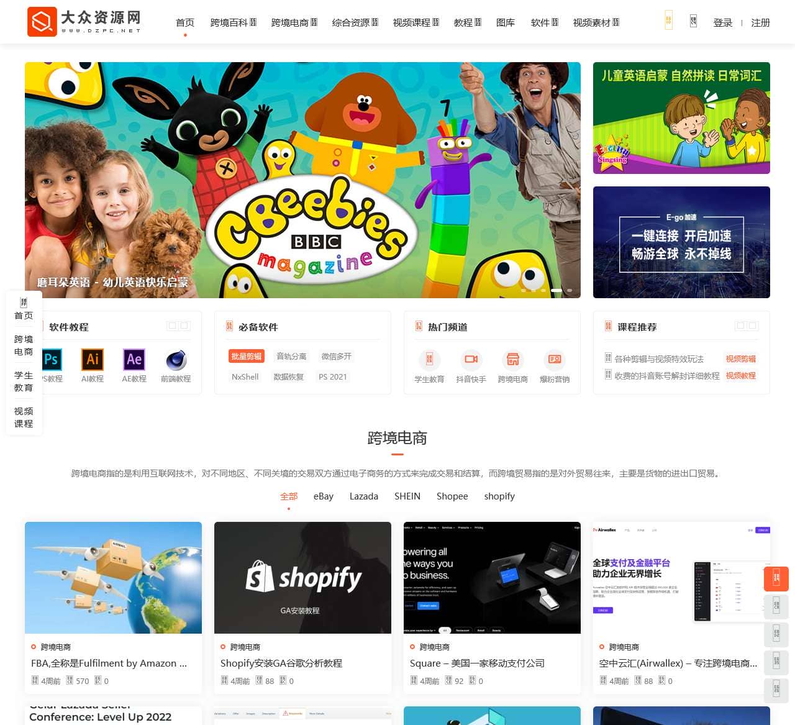
Task: Open 图库 in top navigation
Action: point(506,22)
